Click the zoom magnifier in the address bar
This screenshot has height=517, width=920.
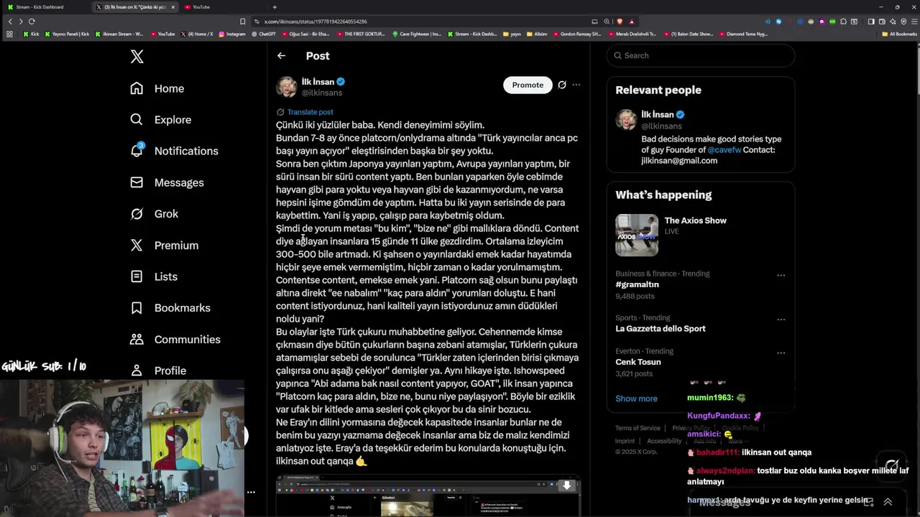click(607, 22)
